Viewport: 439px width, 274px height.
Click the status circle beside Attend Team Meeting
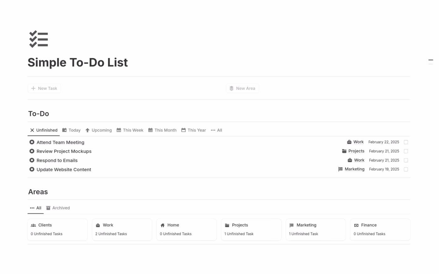(32, 142)
